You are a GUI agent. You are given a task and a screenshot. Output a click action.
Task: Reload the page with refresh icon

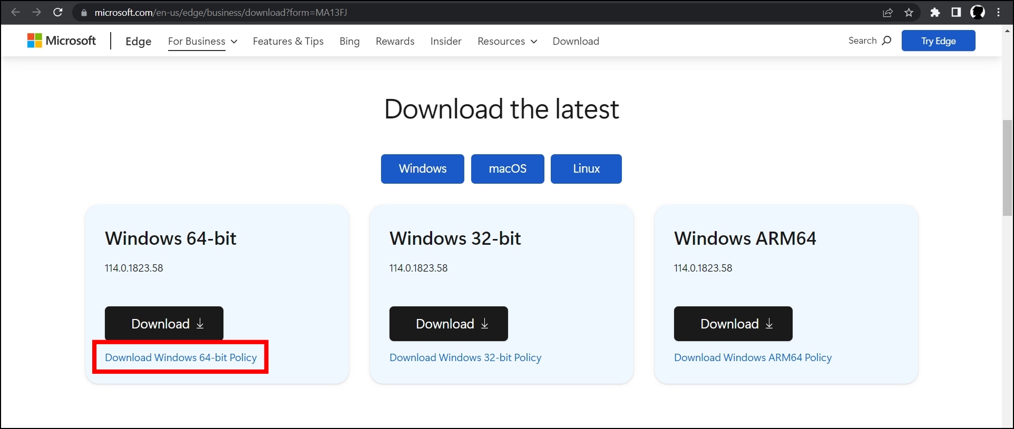click(58, 12)
